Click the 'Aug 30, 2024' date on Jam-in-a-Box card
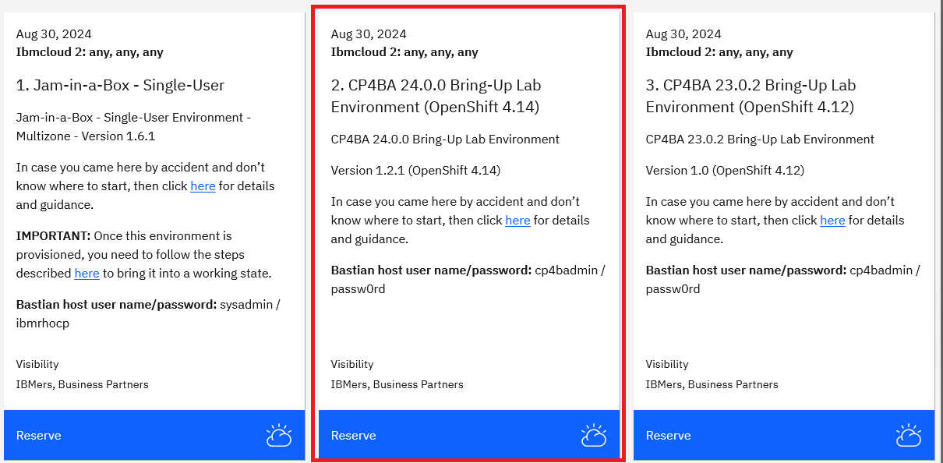The width and height of the screenshot is (943, 463). pos(54,34)
